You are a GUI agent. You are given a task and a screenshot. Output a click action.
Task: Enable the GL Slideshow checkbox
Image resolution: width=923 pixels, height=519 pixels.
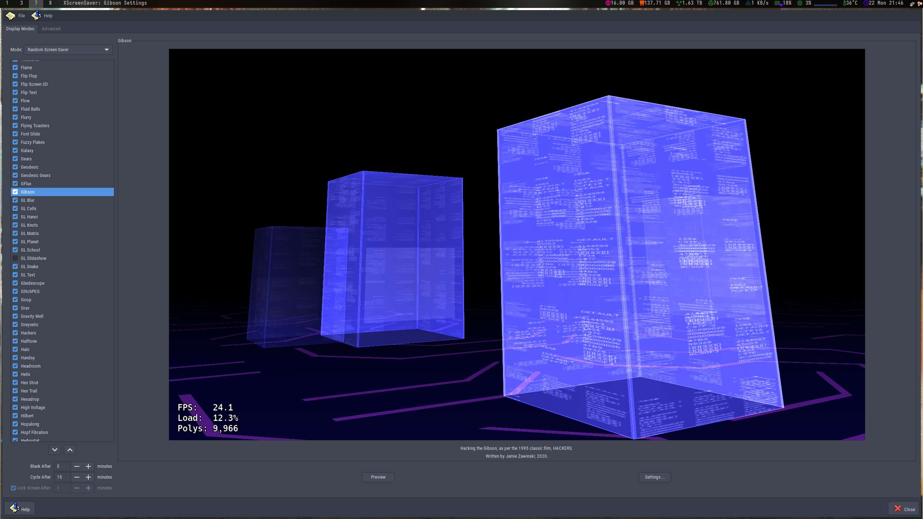15,258
